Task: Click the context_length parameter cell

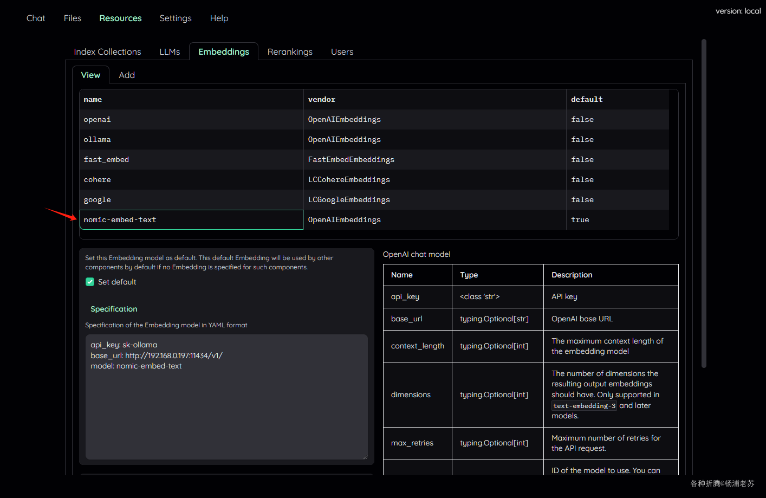Action: (418, 346)
